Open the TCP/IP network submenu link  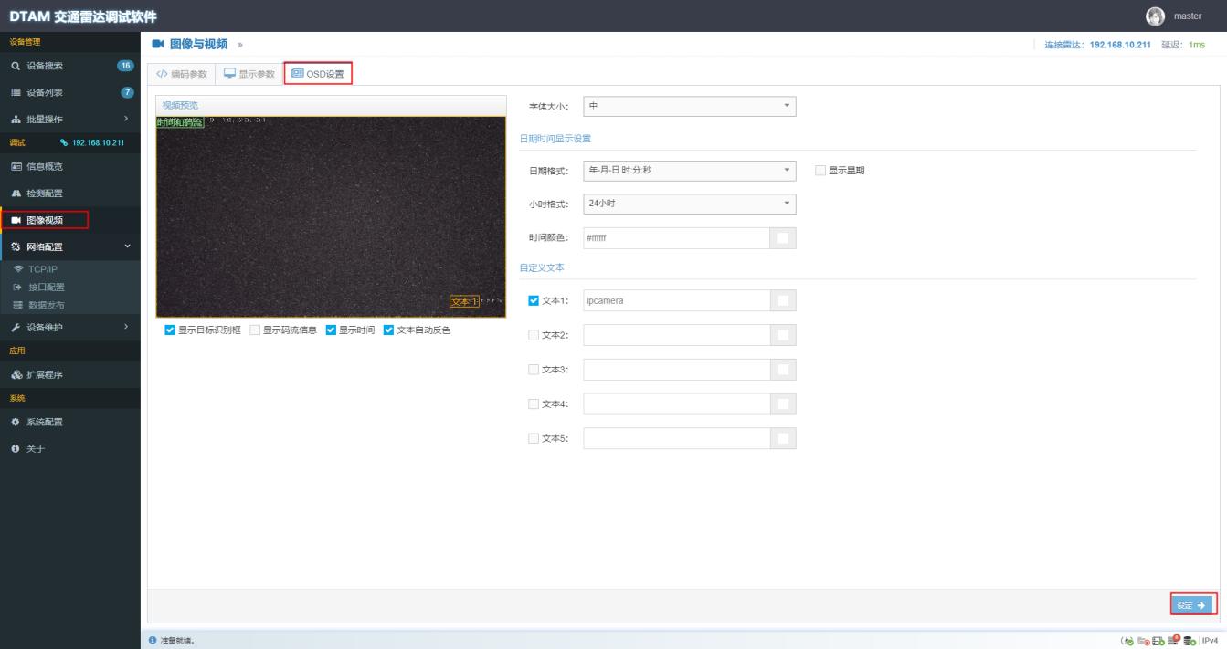[x=43, y=270]
